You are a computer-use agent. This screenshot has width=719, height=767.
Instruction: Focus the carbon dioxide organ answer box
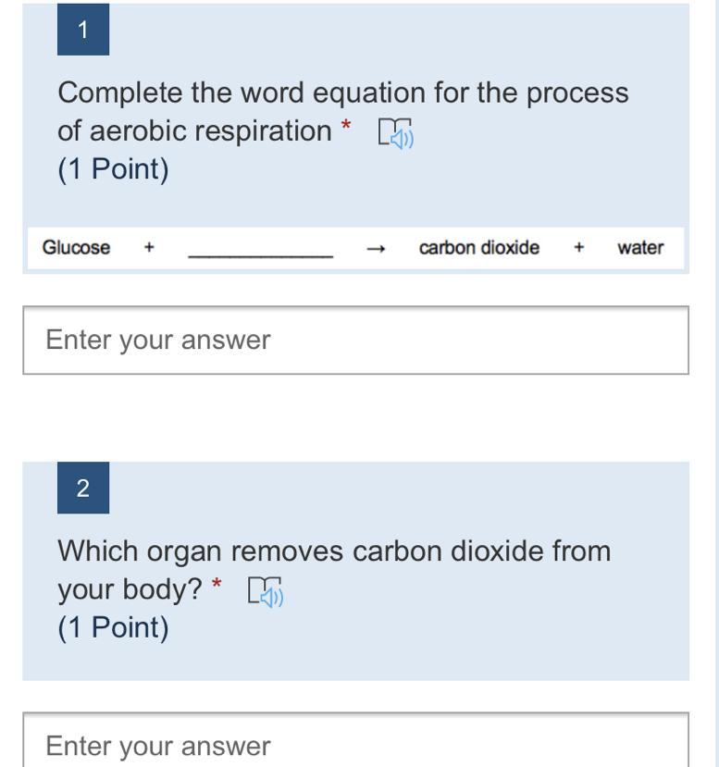(355, 744)
